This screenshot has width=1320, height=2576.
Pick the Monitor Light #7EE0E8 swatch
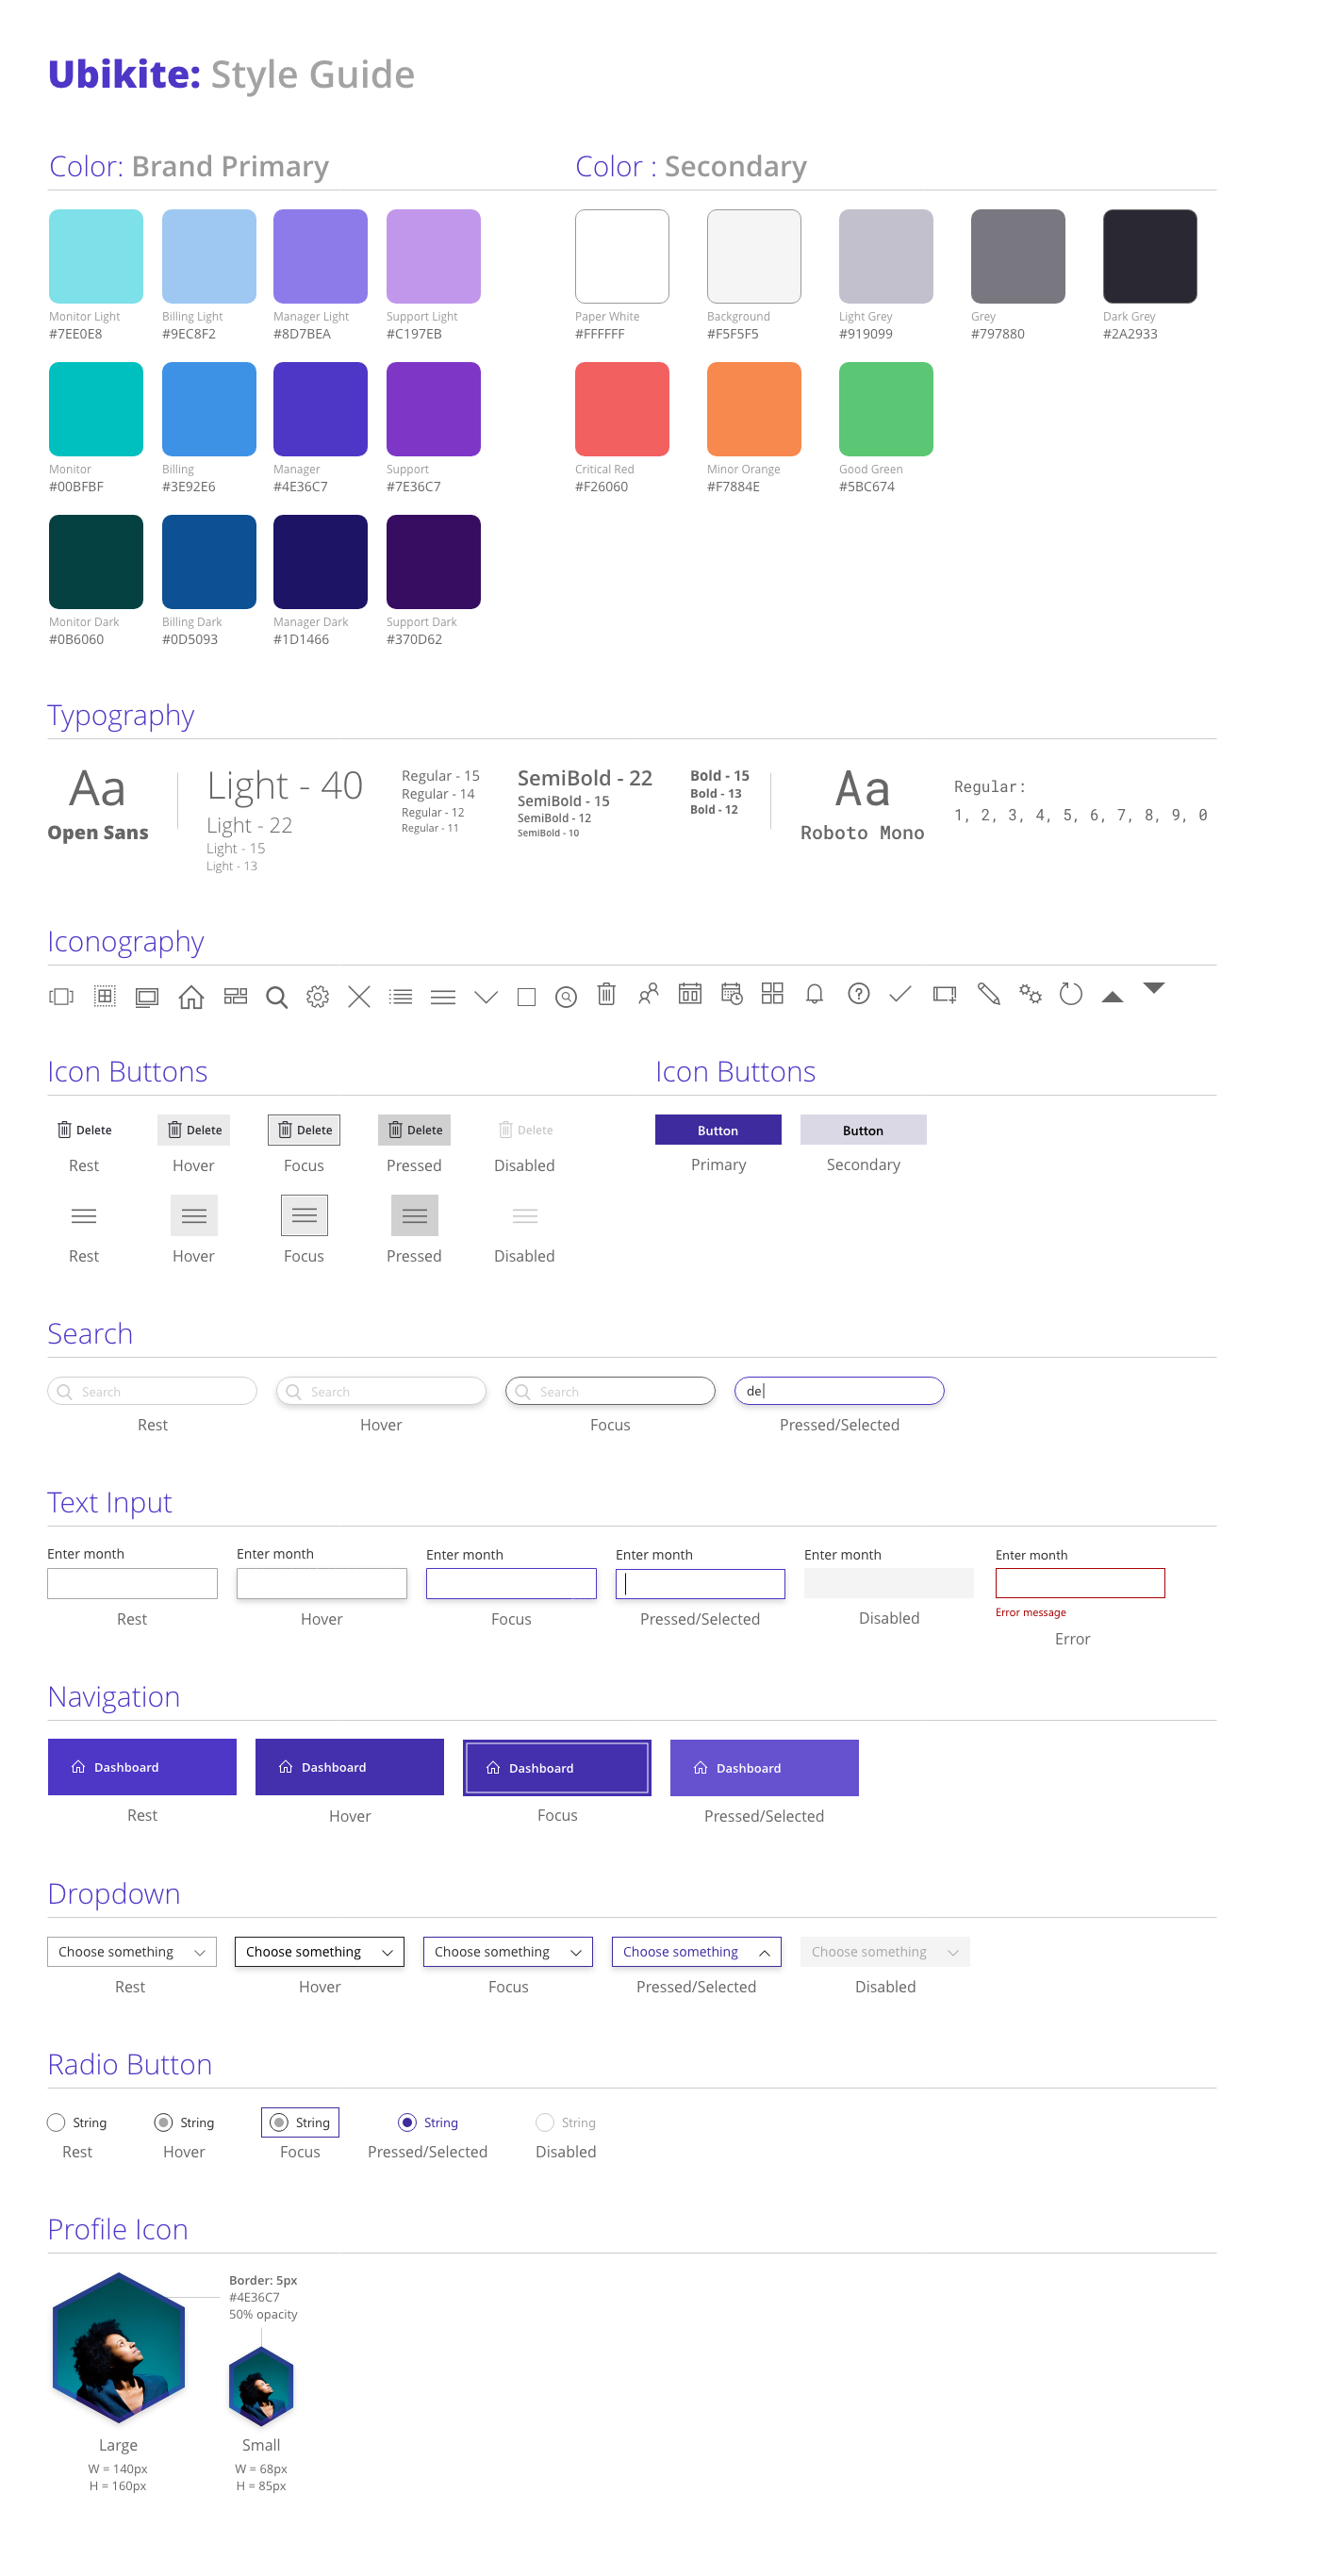click(96, 256)
